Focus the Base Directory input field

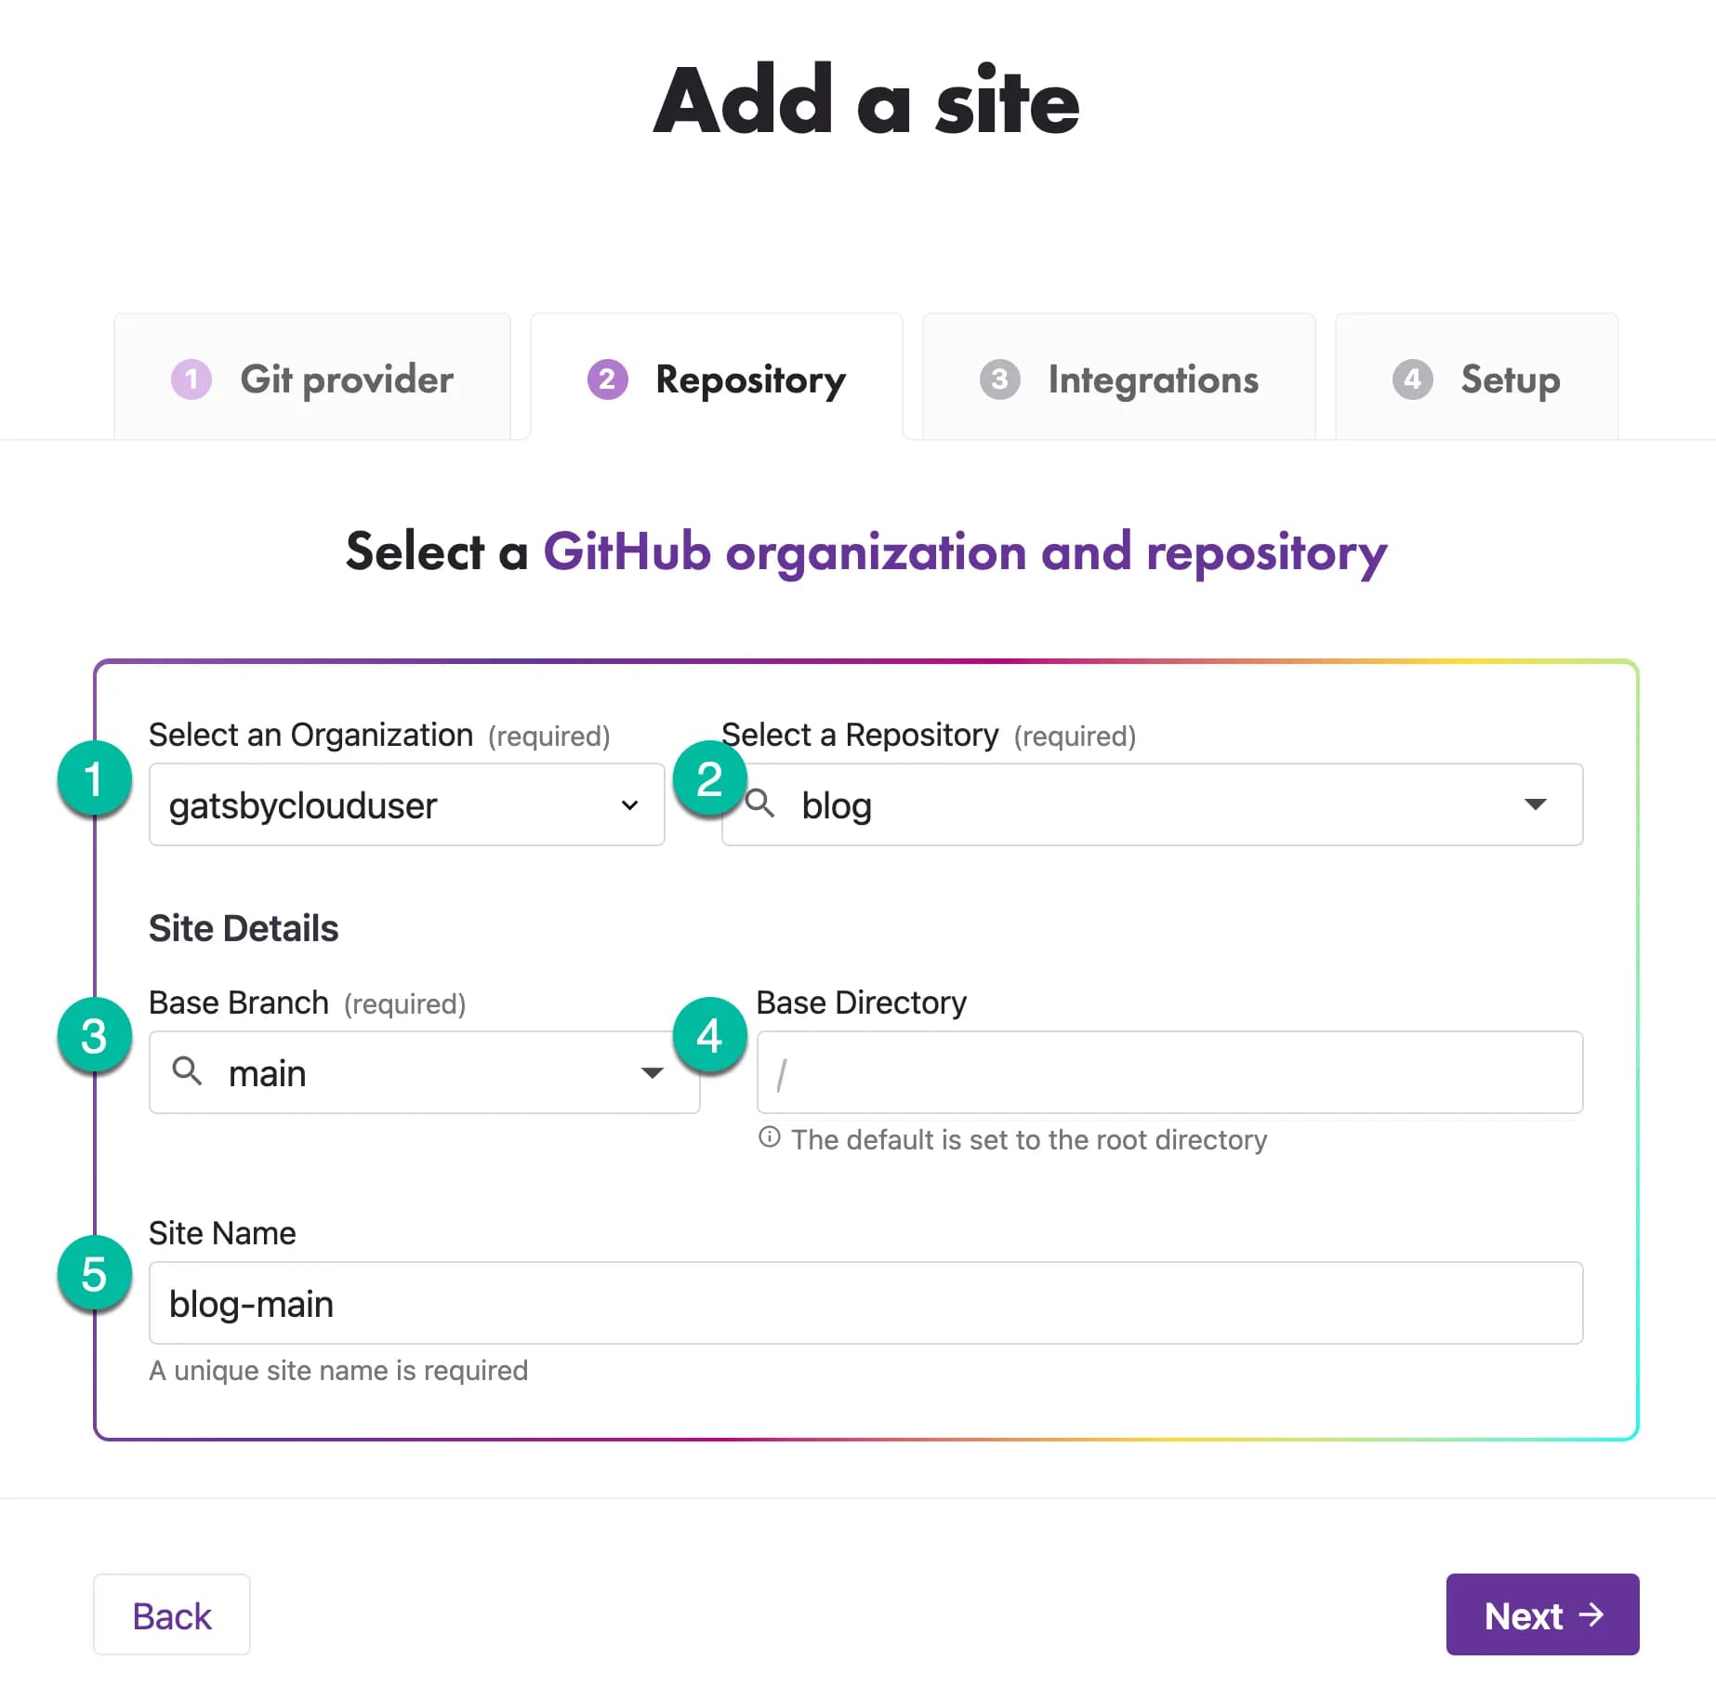1169,1072
